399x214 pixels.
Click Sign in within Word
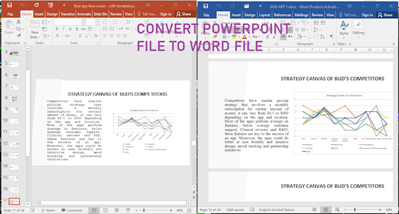click(x=367, y=15)
